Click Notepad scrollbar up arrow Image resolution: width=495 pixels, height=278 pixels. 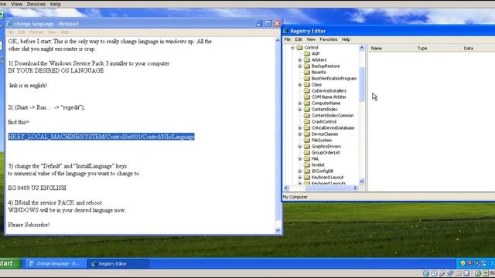(x=278, y=40)
